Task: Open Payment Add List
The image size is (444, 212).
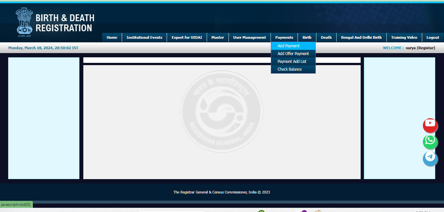Action: point(291,61)
